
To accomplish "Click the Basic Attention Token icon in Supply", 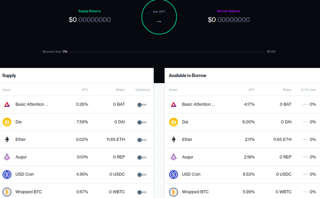I will click(7, 104).
